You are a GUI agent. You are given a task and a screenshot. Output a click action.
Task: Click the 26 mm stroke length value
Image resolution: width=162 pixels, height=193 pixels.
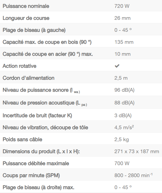(x=122, y=18)
